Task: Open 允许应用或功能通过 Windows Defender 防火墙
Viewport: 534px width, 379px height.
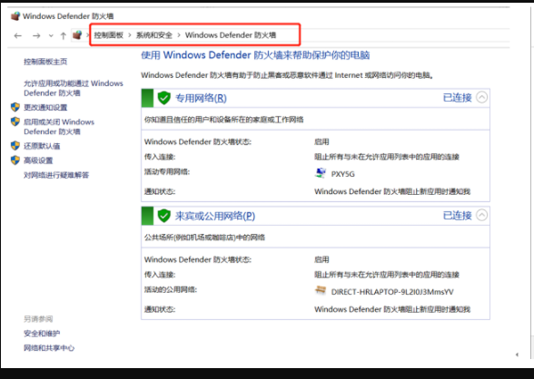Action: click(x=74, y=88)
